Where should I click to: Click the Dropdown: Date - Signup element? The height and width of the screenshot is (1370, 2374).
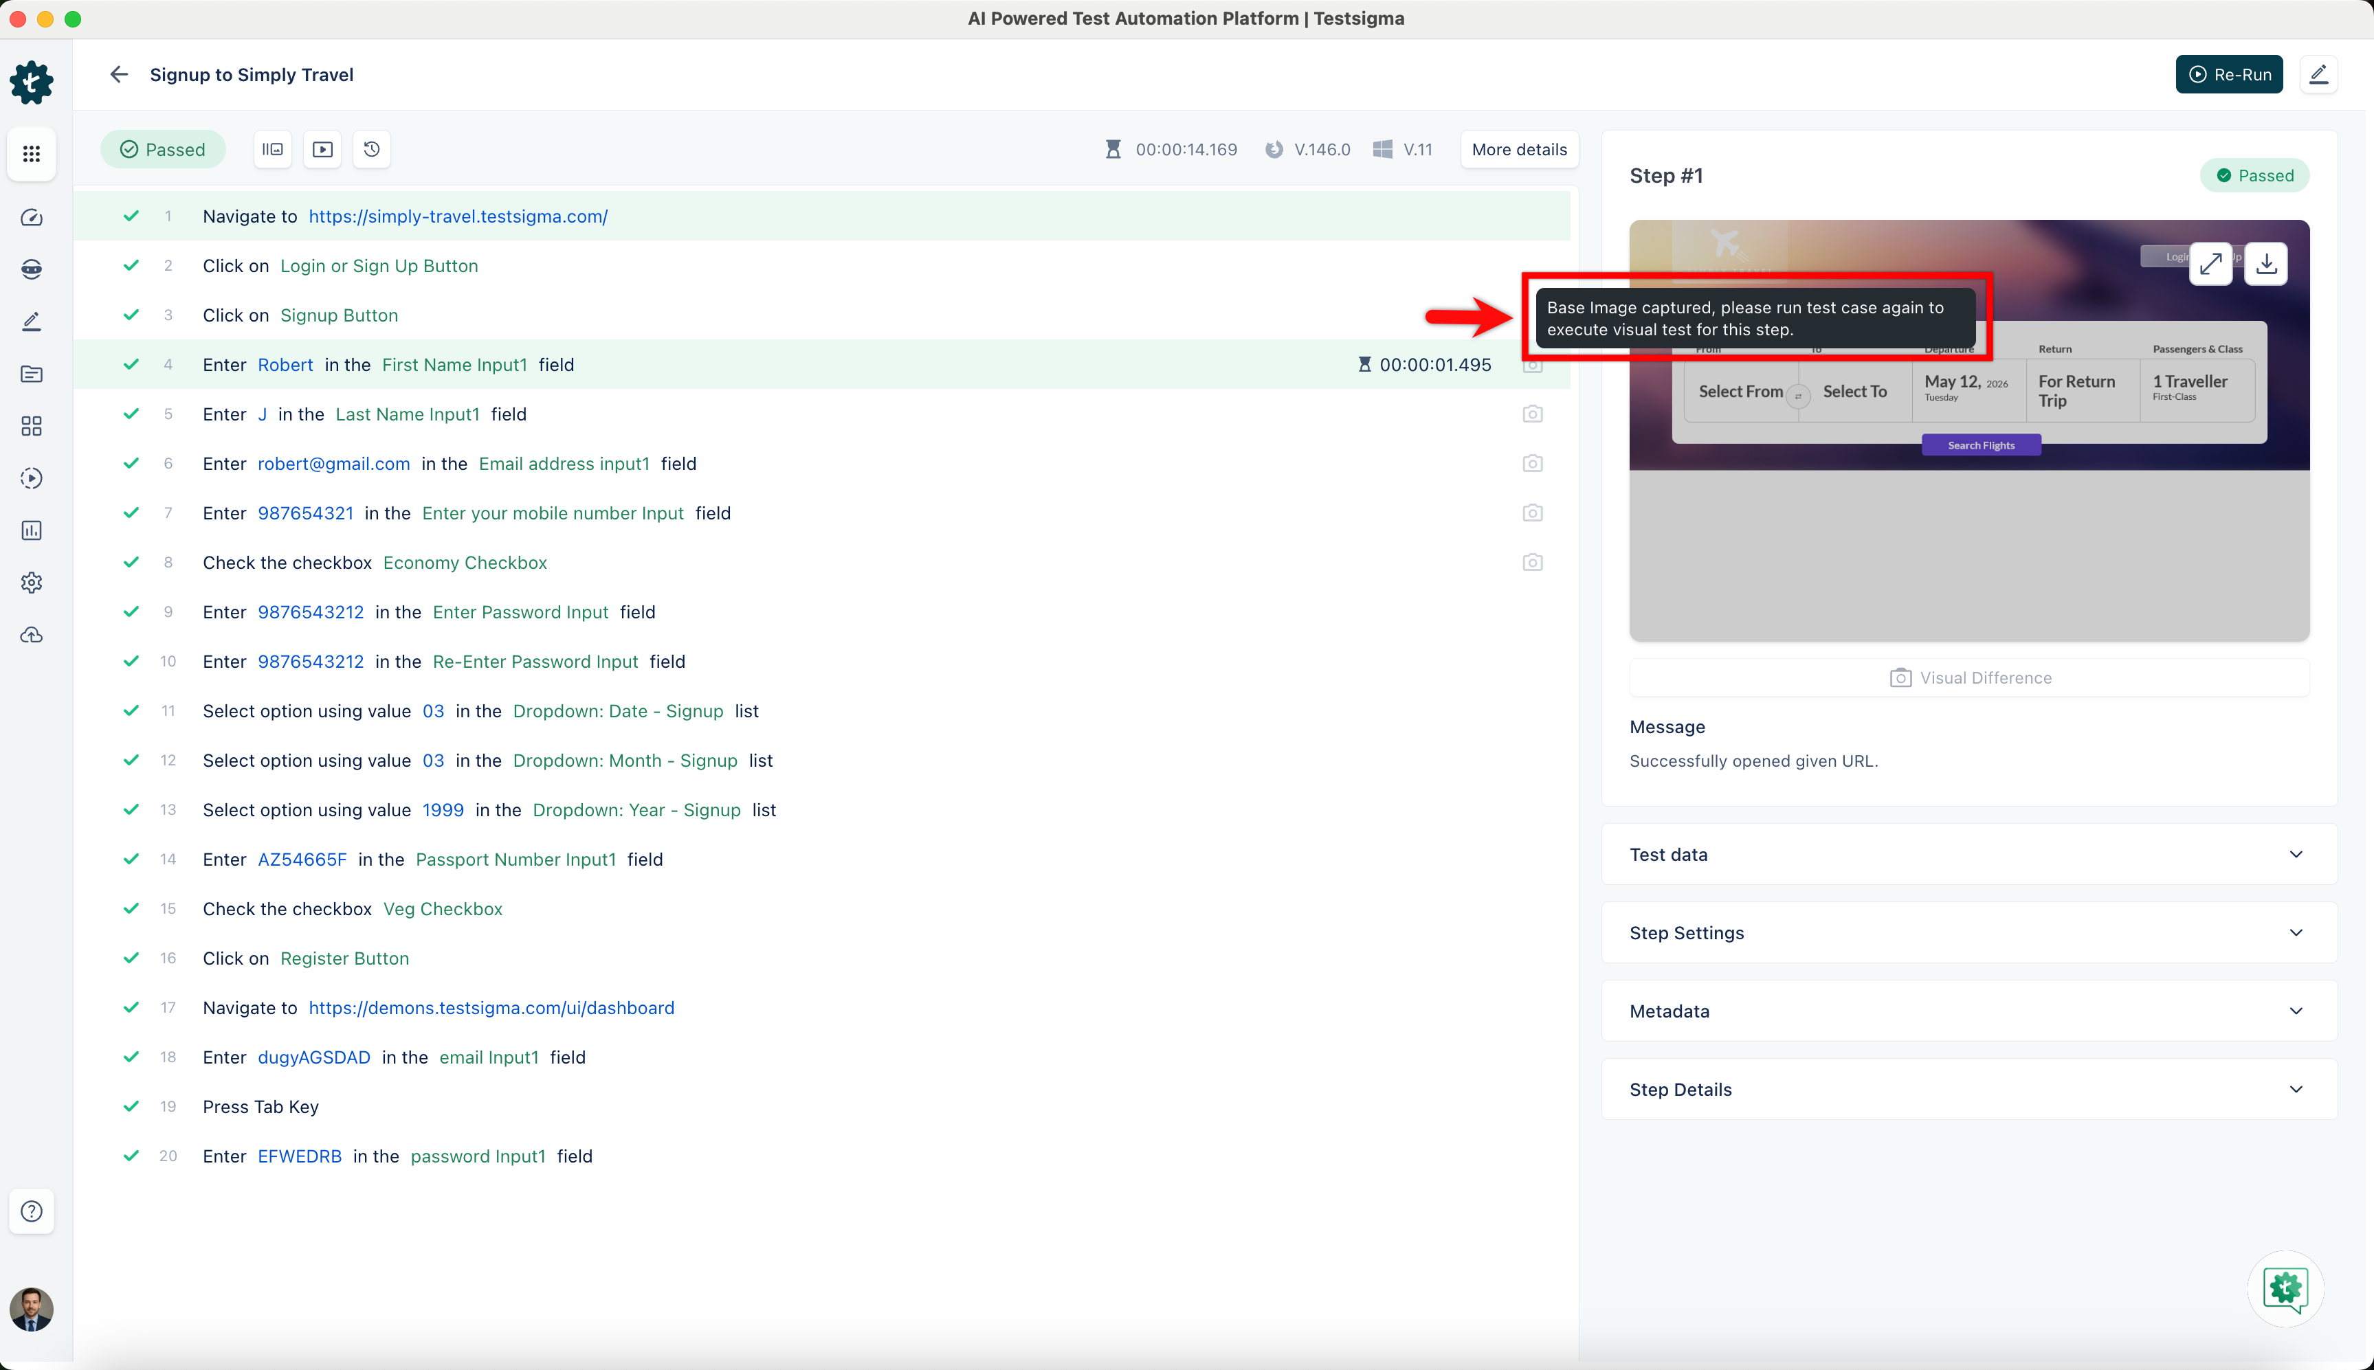coord(619,711)
